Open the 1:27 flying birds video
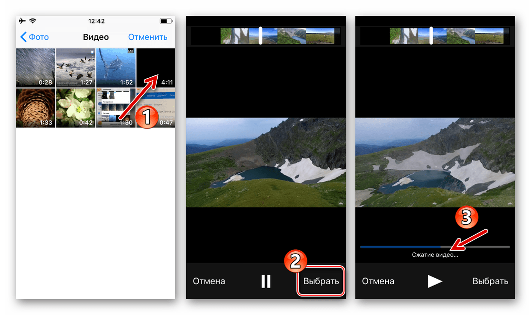 pyautogui.click(x=75, y=68)
